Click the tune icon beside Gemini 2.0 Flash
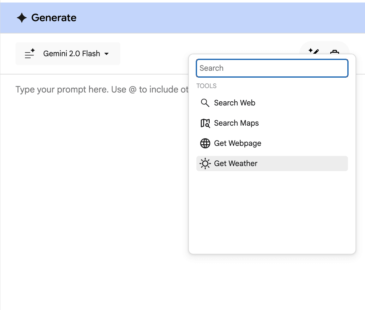 29,54
